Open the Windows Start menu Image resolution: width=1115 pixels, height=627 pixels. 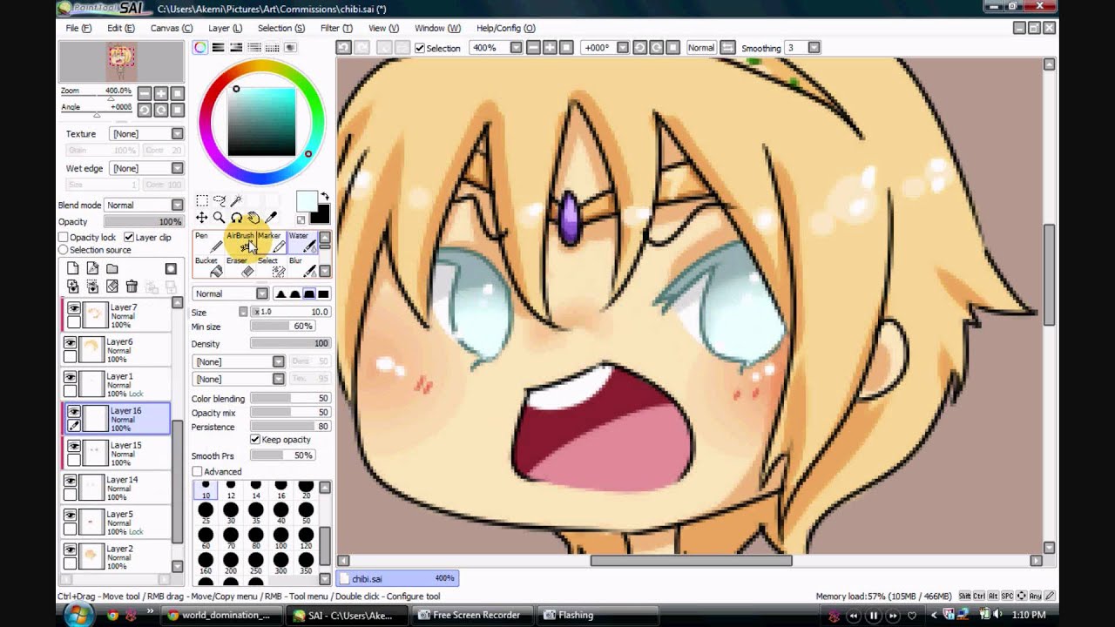(x=77, y=615)
